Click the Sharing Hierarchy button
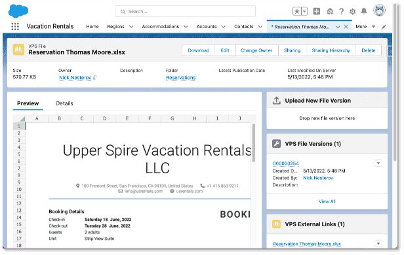The width and height of the screenshot is (404, 255). coord(331,50)
